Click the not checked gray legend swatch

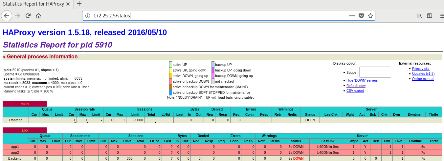[x=213, y=81]
